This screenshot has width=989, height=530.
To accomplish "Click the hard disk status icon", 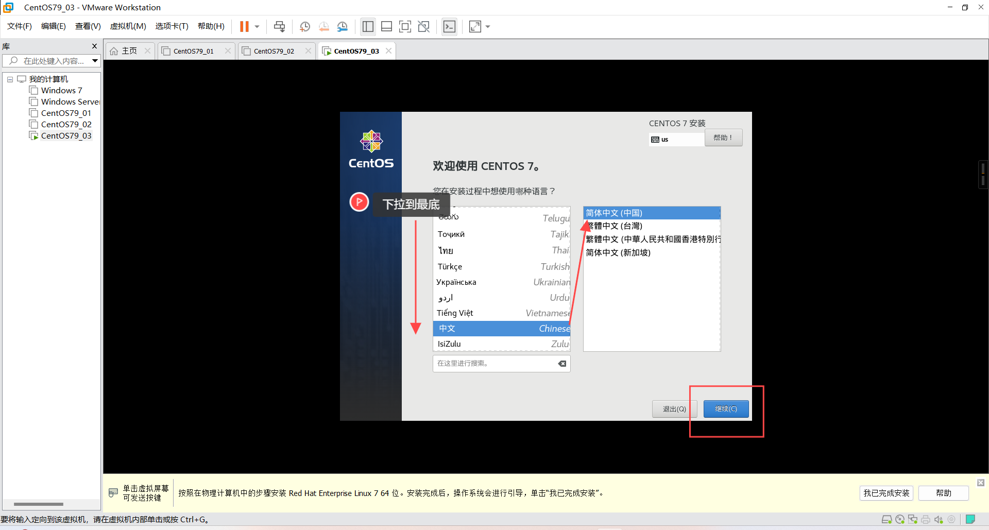I will pos(887,520).
